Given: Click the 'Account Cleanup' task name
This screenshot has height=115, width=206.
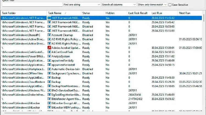Looking at the screenshot, I should (62, 35).
